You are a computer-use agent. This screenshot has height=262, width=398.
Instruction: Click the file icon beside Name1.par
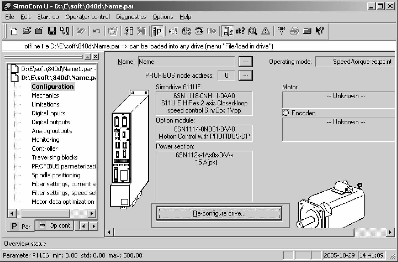14,69
